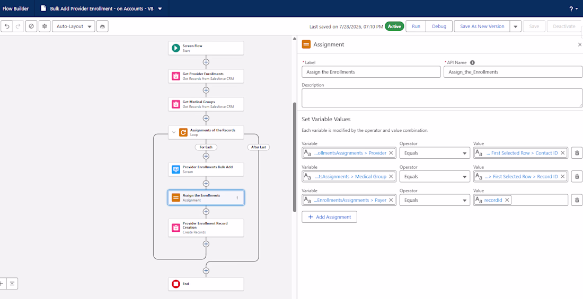583x299 pixels.
Task: Open flow version dropdown arrow in header
Action: coord(160,8)
